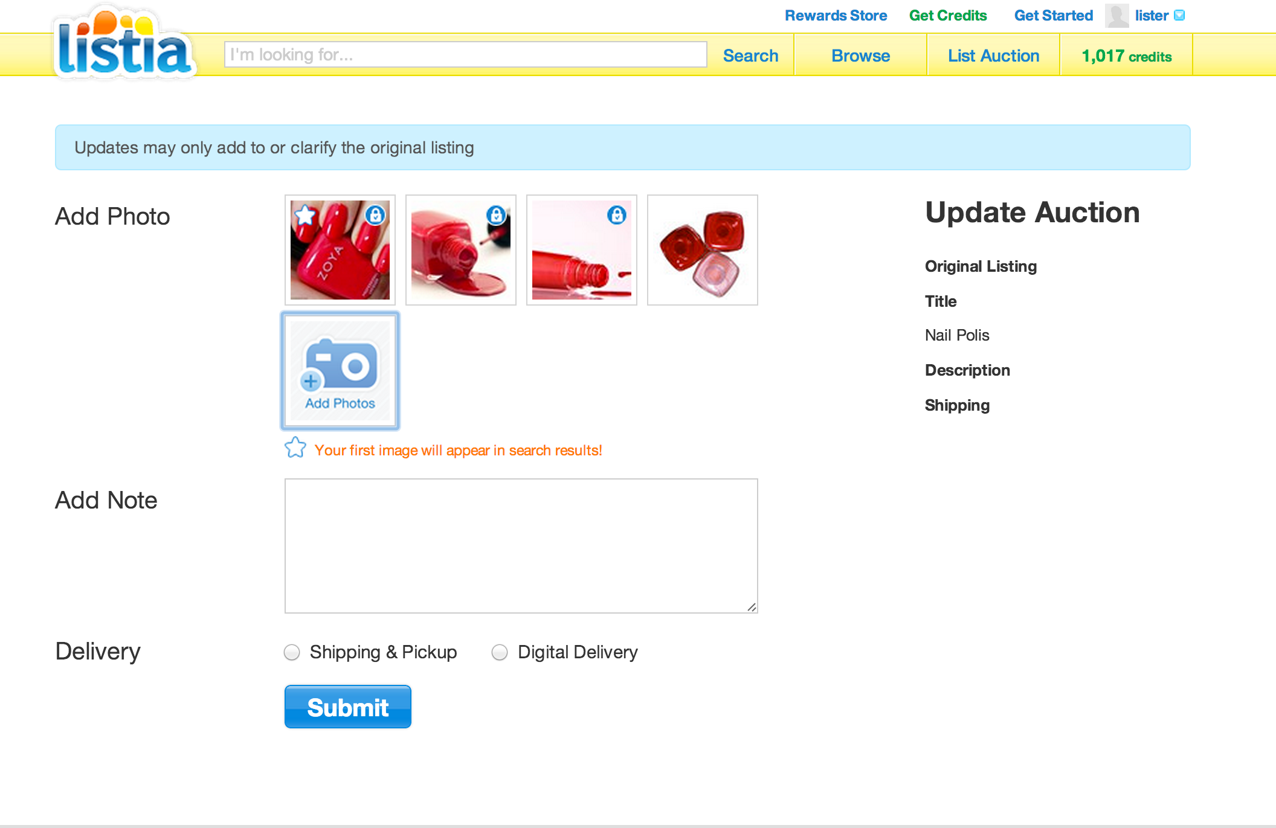Screen dimensions: 1276x828
Task: Select the three polish bottles thumbnail
Action: pyautogui.click(x=703, y=250)
